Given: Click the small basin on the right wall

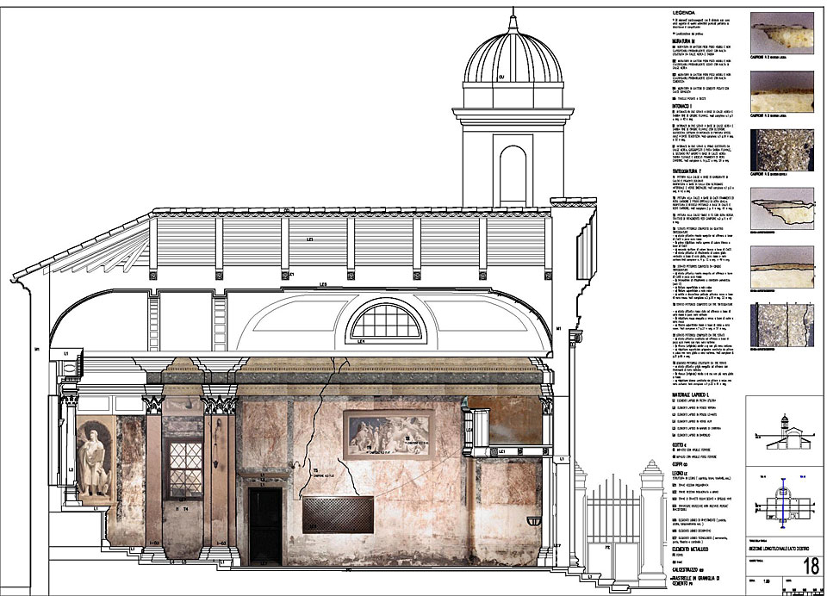Looking at the screenshot, I should (x=534, y=521).
